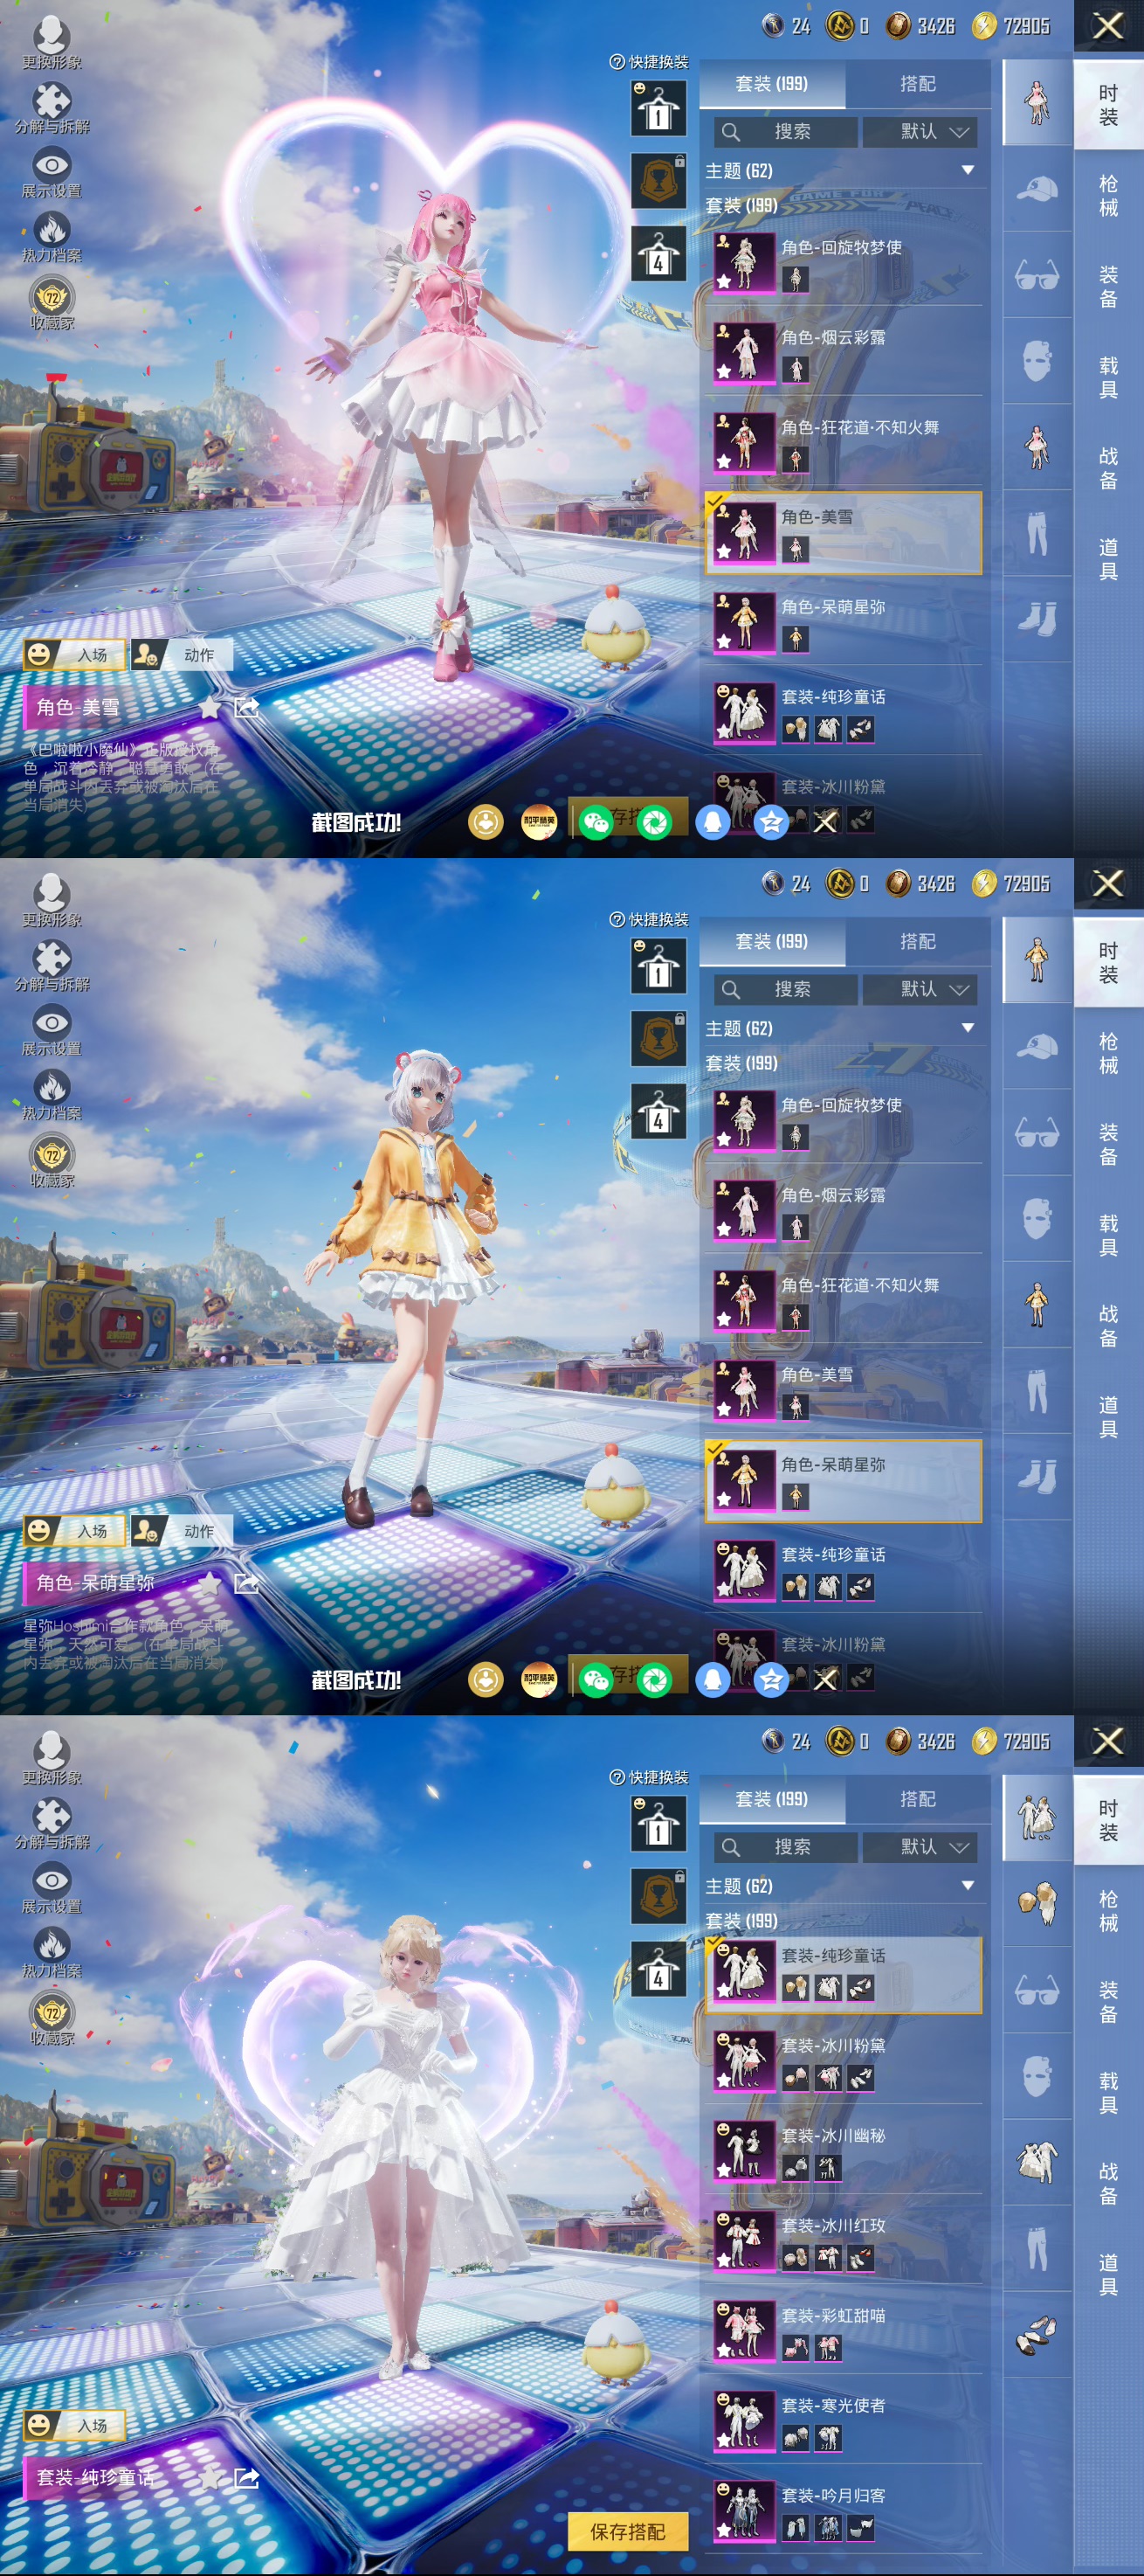The height and width of the screenshot is (2576, 1144).
Task: Toggle favorite star beside 角色-美雪 title
Action: coord(210,708)
